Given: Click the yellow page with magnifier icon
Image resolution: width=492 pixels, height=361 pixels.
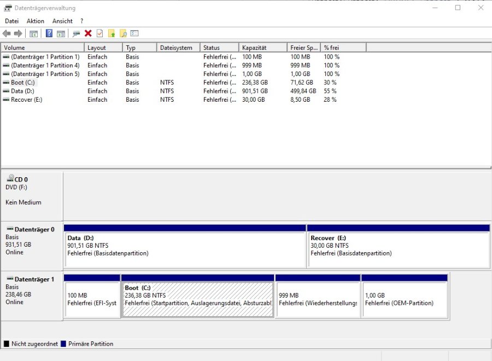Looking at the screenshot, I should point(123,33).
